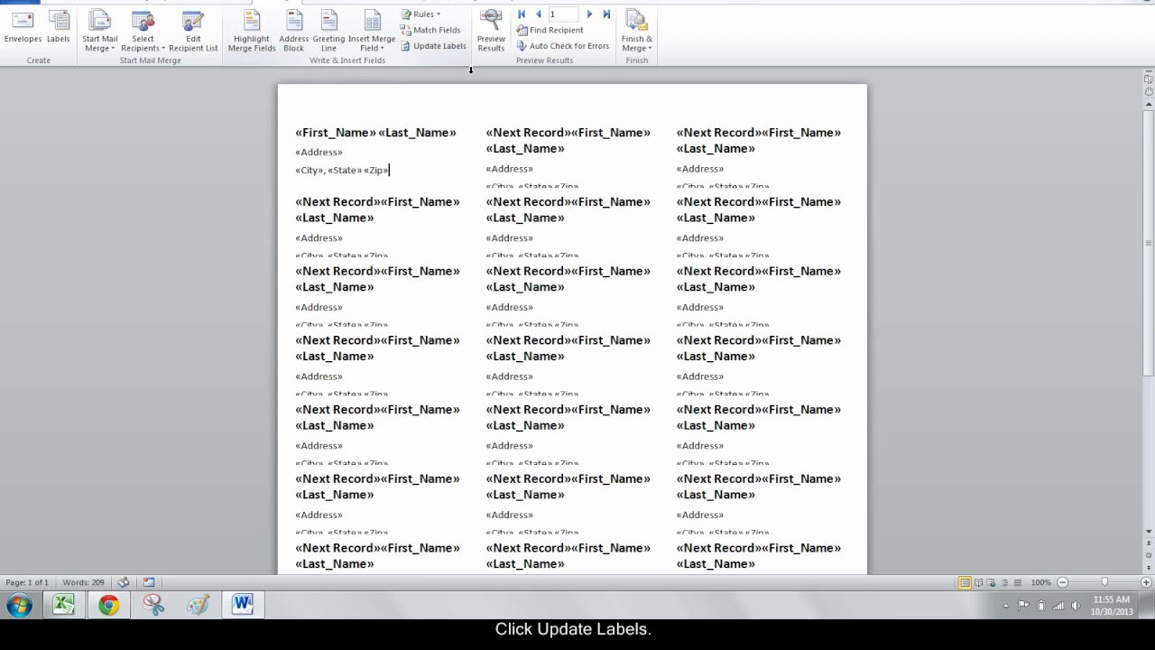The image size is (1155, 650).
Task: Click the record number input field
Action: [x=564, y=14]
